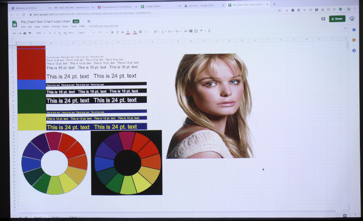363x221 pixels.
Task: Open the vertical align dropdown
Action: pyautogui.click(x=163, y=32)
